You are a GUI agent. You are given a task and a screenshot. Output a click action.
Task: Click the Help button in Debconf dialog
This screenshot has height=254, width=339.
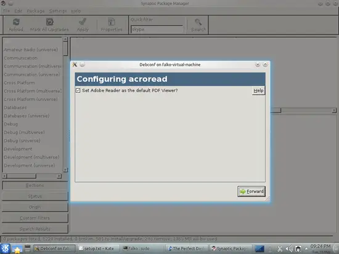pyautogui.click(x=259, y=90)
